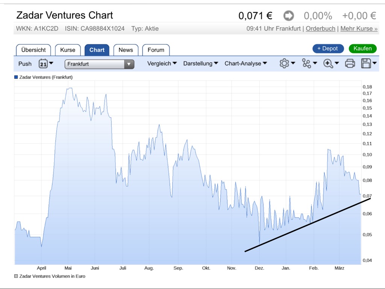Click the Zadar Ventures Volumen legend square
Image resolution: width=385 pixels, height=289 pixels.
tap(16, 276)
